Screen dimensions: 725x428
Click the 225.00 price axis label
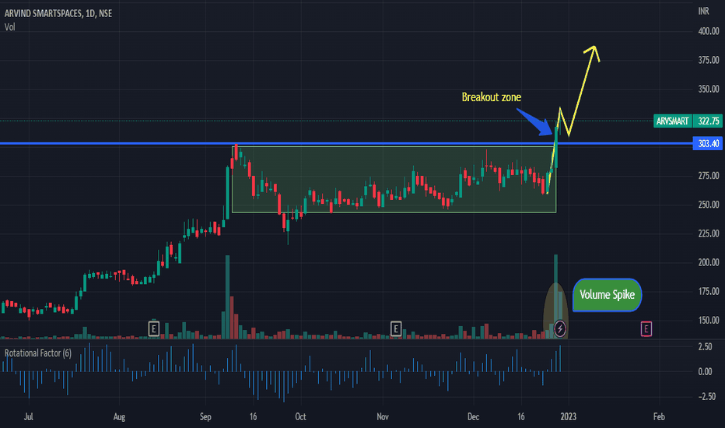[709, 233]
